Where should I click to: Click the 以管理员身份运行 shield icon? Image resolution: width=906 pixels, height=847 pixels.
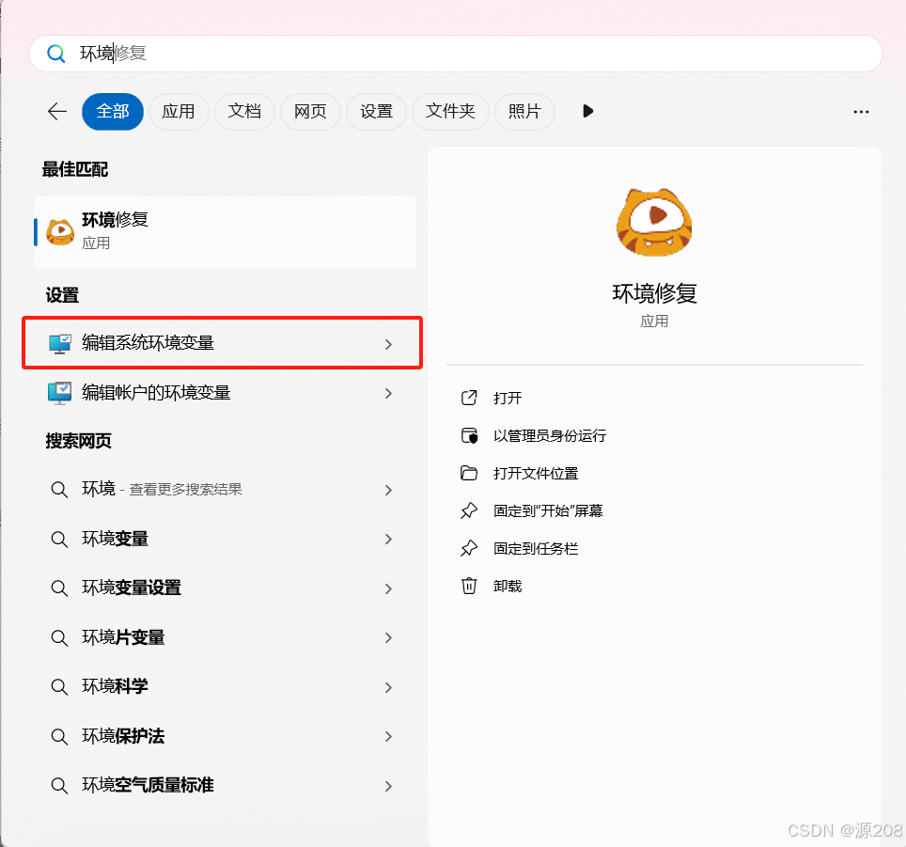pos(469,435)
